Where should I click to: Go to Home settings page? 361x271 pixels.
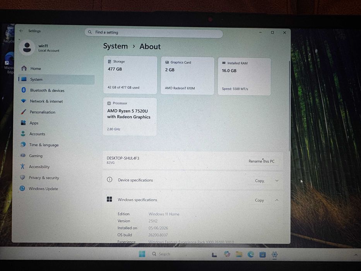coord(56,69)
